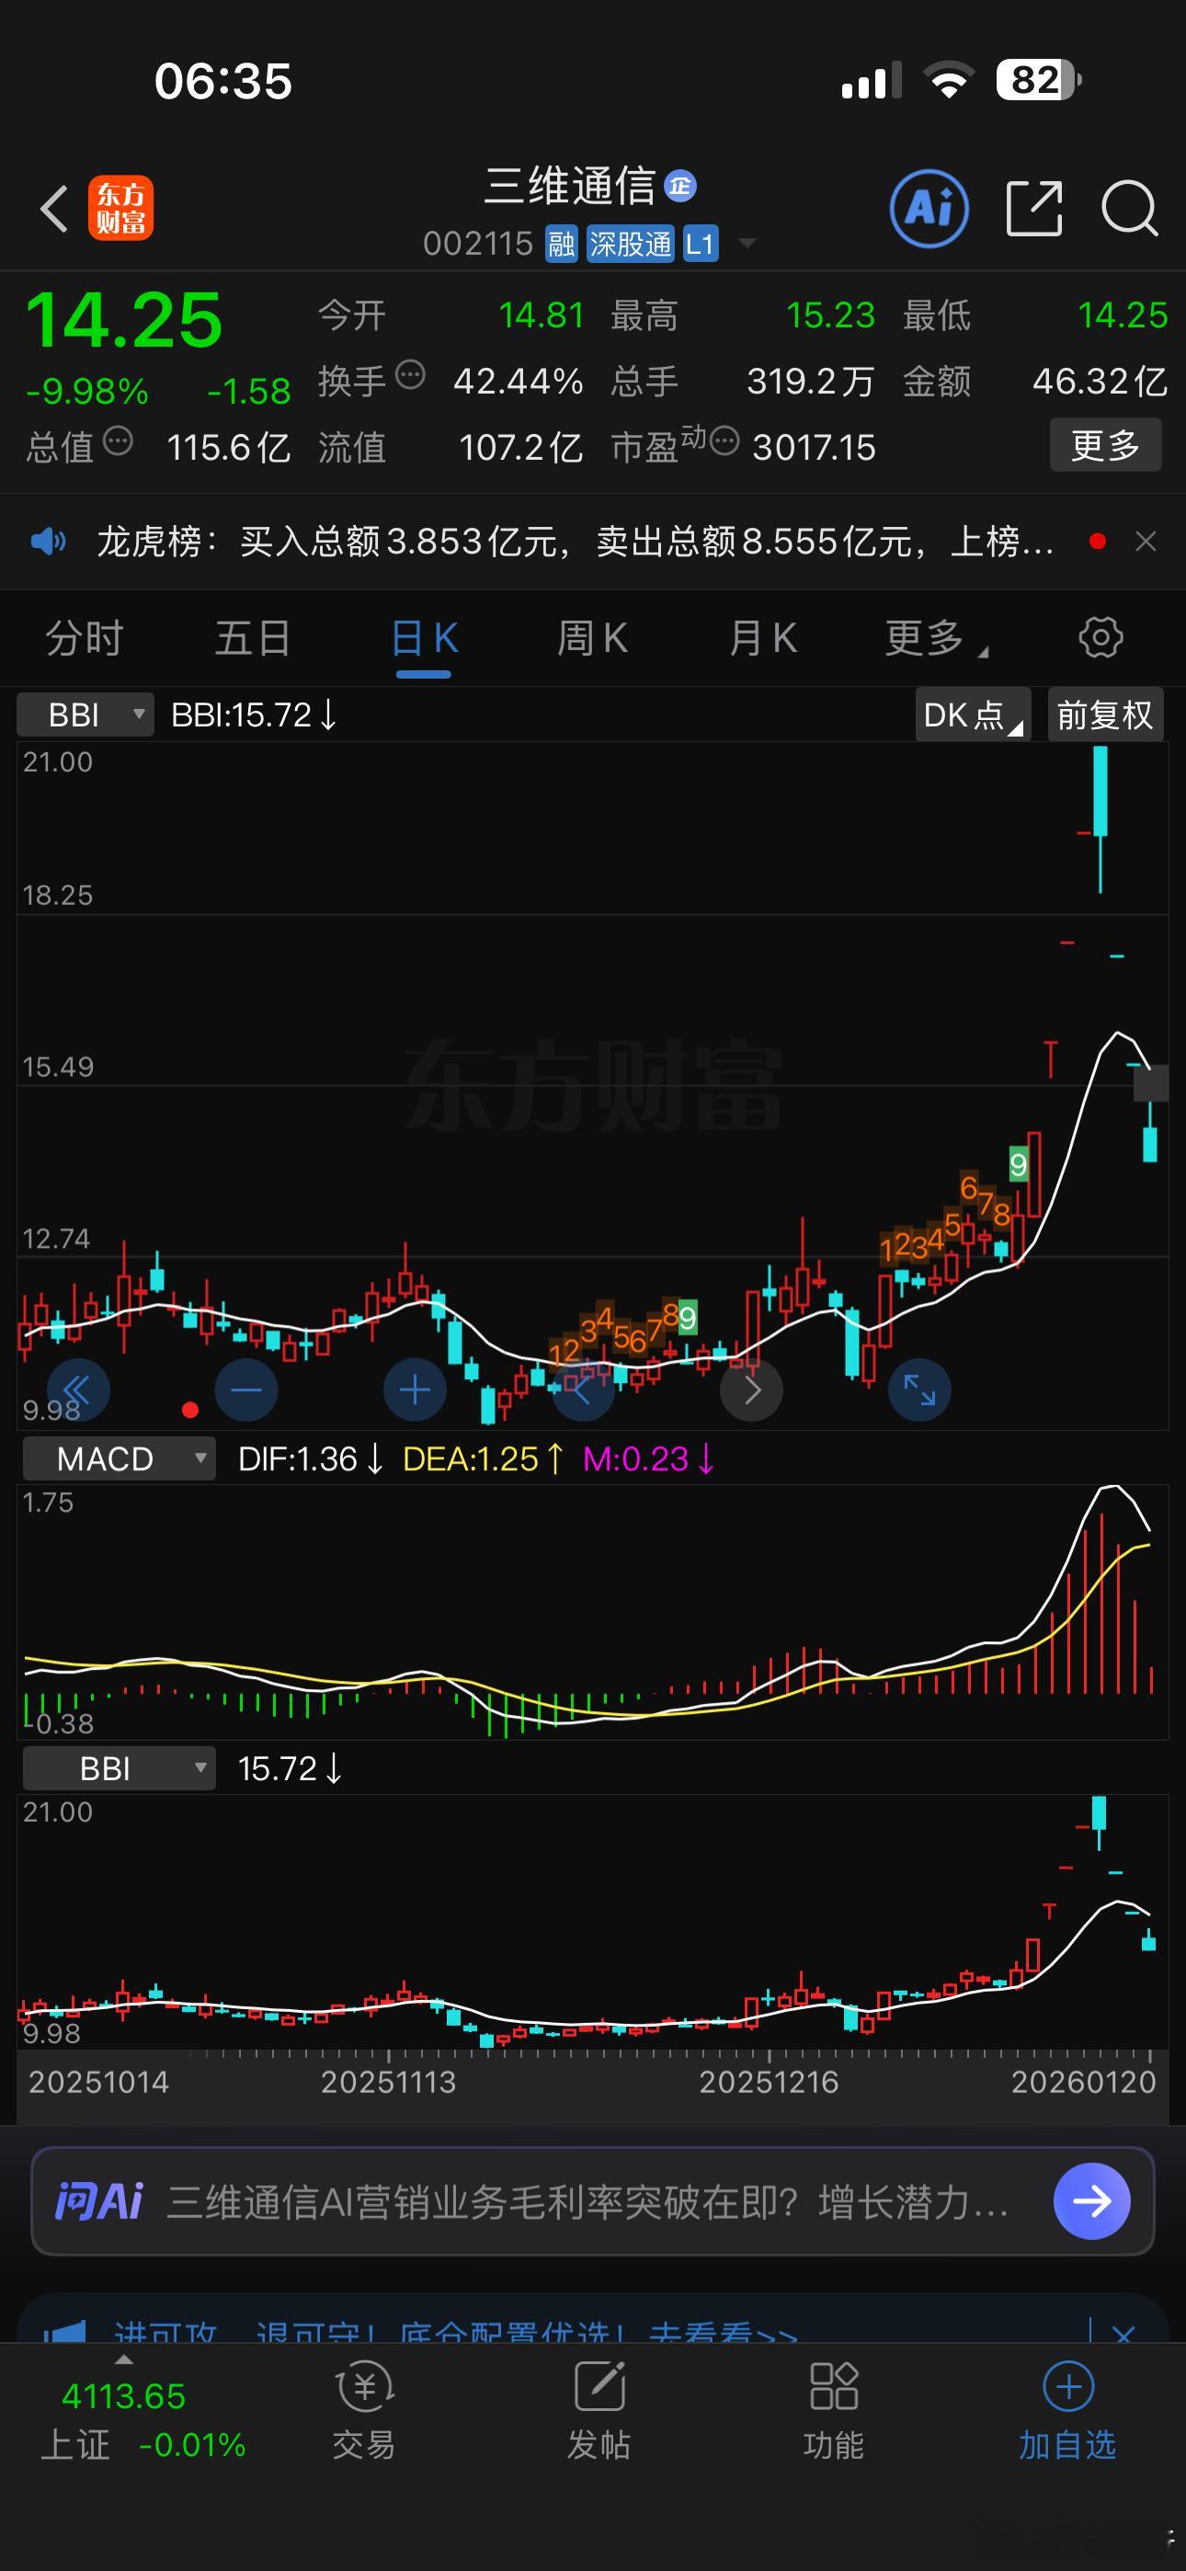Dismiss the 龙虎榜 notice with X
The image size is (1186, 2571).
tap(1146, 542)
